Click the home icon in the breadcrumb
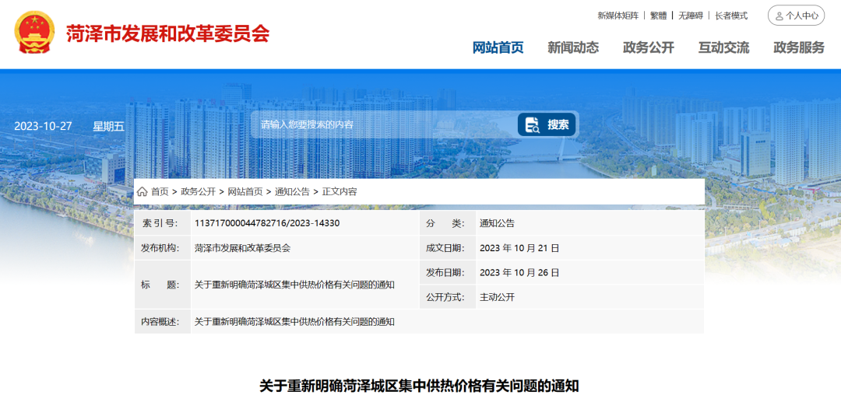841x402 pixels. [142, 191]
